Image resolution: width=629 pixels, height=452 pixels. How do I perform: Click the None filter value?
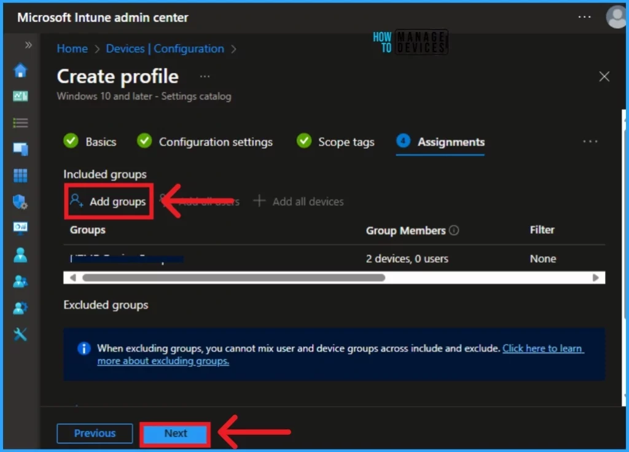point(543,259)
